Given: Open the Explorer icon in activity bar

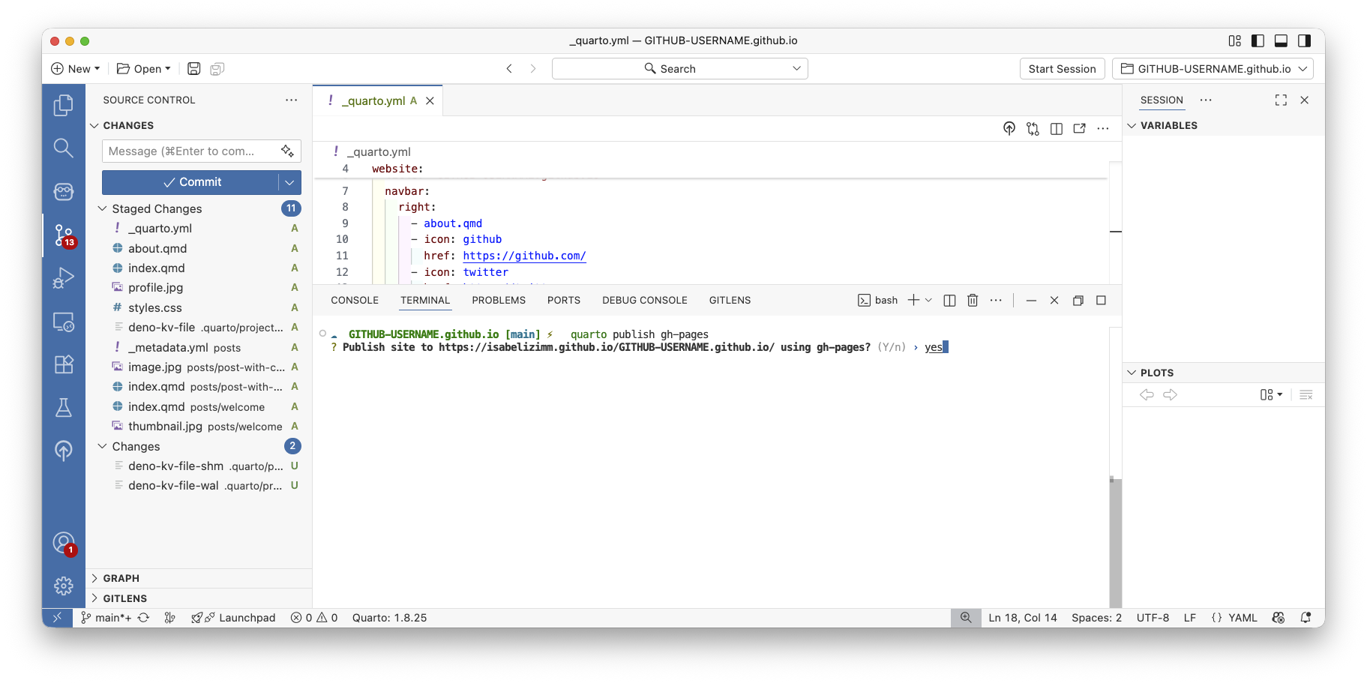Looking at the screenshot, I should pyautogui.click(x=64, y=106).
